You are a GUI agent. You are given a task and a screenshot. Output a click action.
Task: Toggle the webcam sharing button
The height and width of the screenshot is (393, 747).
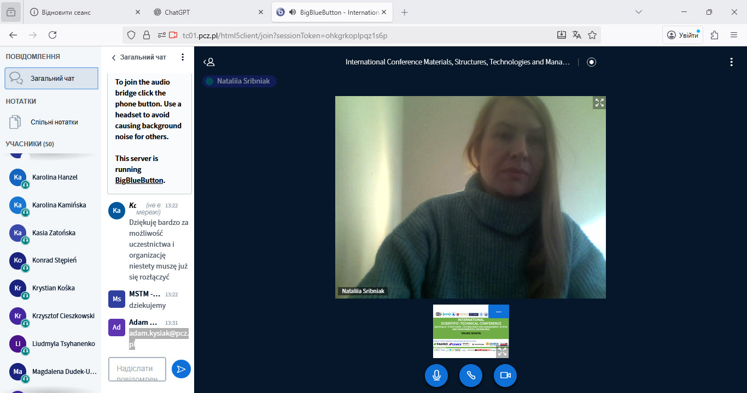[x=505, y=376]
